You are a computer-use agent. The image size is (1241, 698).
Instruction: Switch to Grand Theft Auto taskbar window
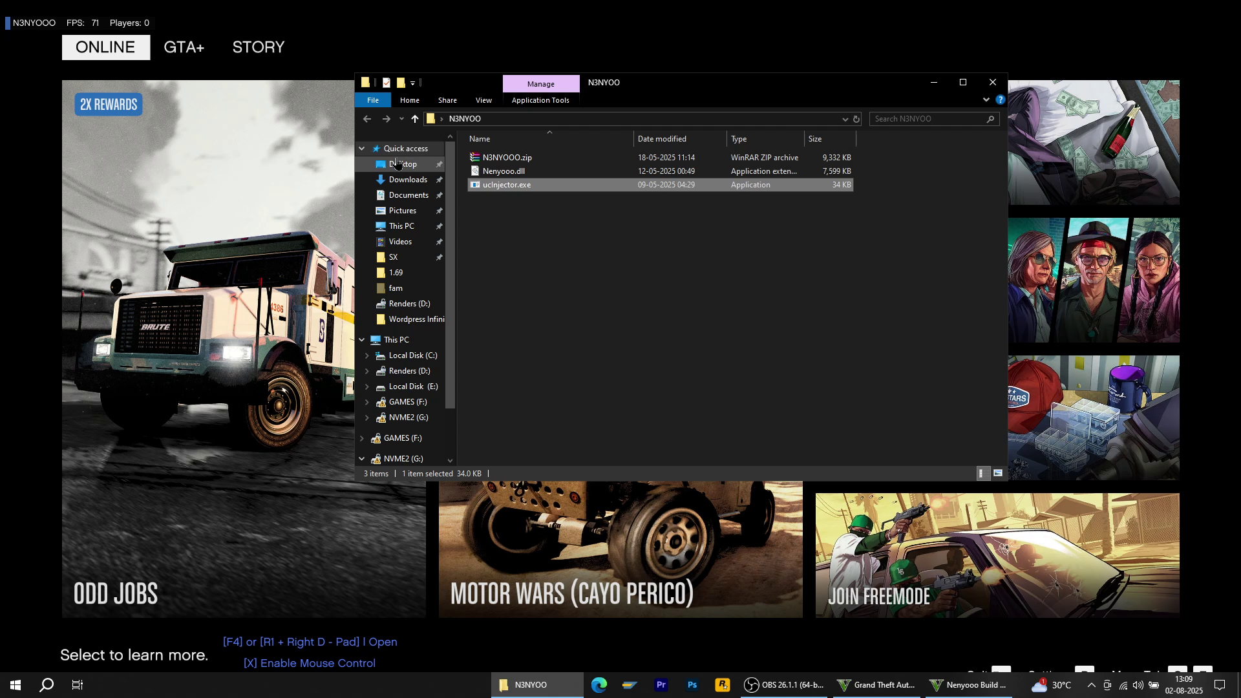point(876,685)
